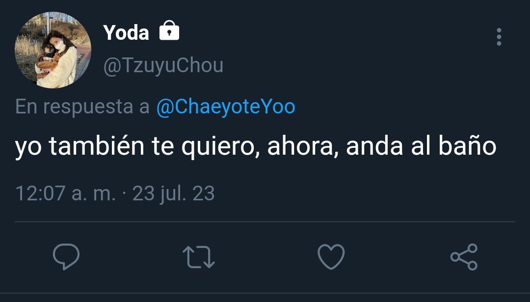530x302 pixels.
Task: Retweet this post using the arrows icon
Action: coord(199,257)
